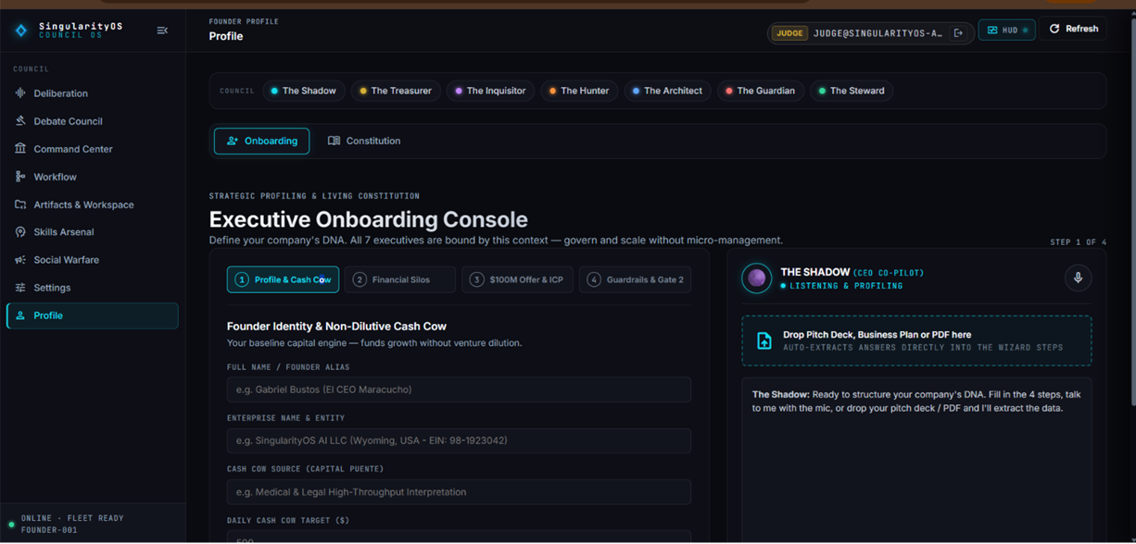Click the logout icon next to judge email
The image size is (1136, 544).
coord(959,32)
